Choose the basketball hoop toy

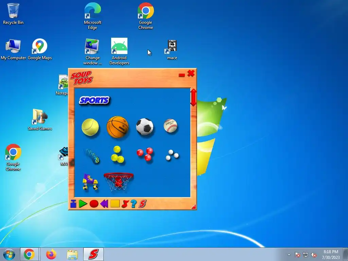coord(119,181)
